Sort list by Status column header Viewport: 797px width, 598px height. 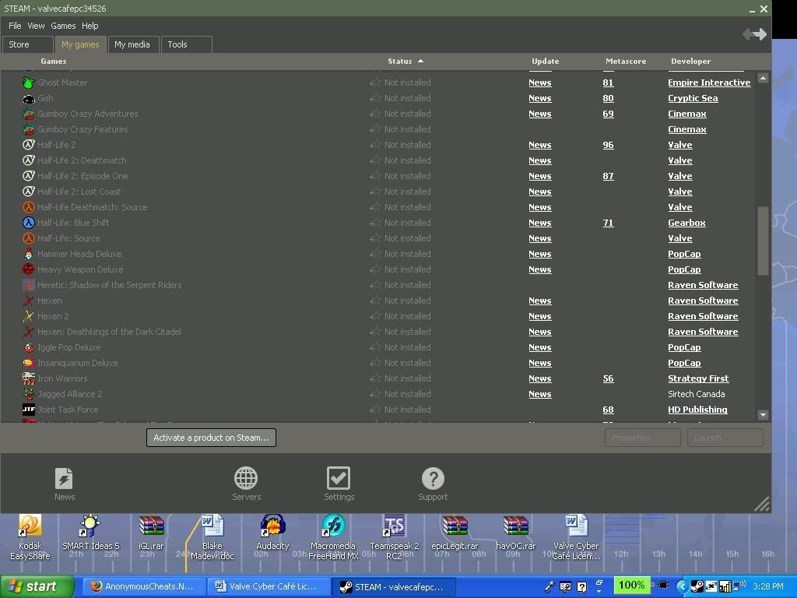(x=400, y=61)
